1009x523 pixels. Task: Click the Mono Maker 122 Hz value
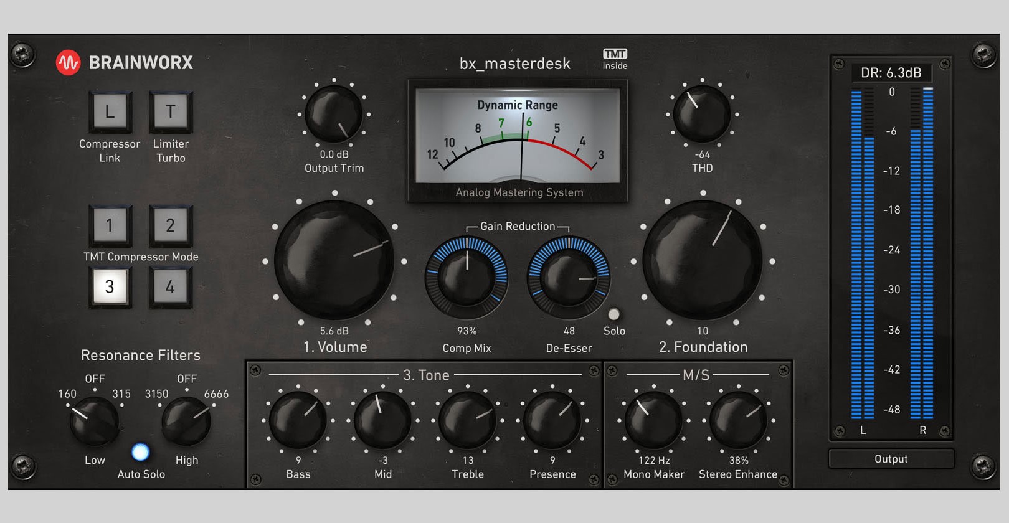[x=654, y=461]
